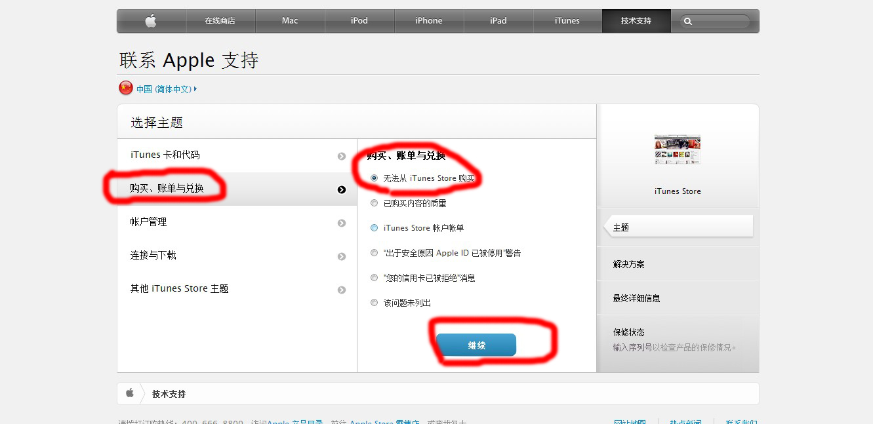The image size is (873, 424).
Task: Open the iTunes navigation tab
Action: pyautogui.click(x=567, y=21)
